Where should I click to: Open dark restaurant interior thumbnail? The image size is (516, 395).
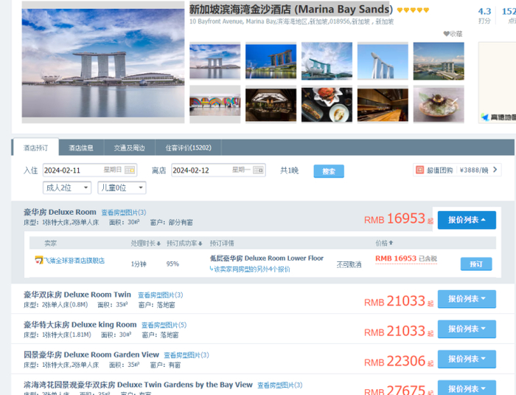(271, 105)
